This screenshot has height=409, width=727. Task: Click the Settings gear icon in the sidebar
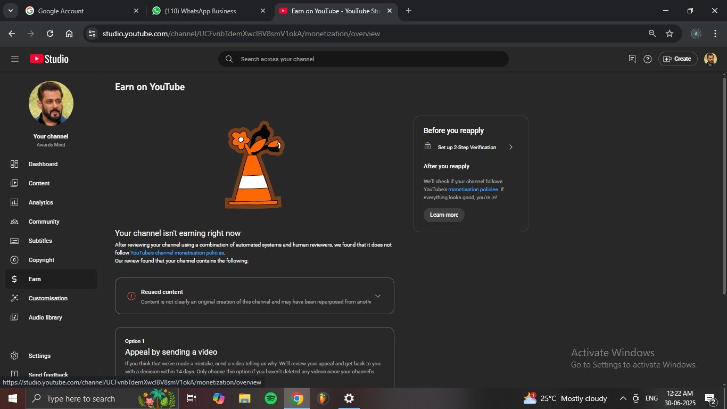click(14, 356)
